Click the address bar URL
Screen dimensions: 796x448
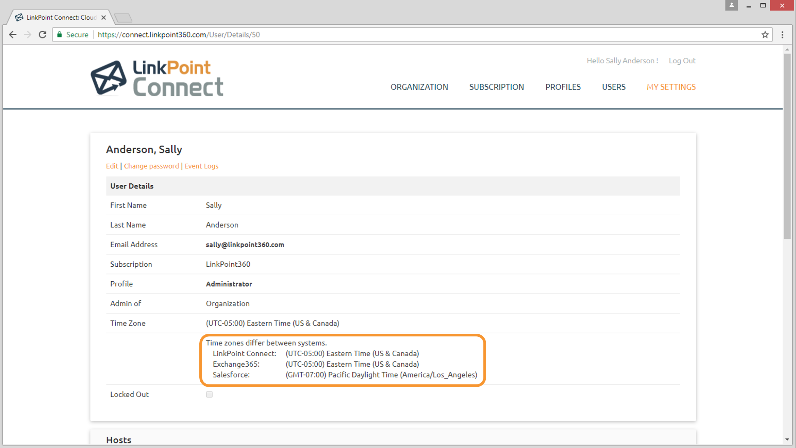179,35
